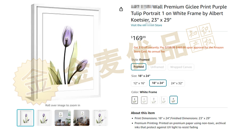View the second front-facing print thumbnail

44,118
